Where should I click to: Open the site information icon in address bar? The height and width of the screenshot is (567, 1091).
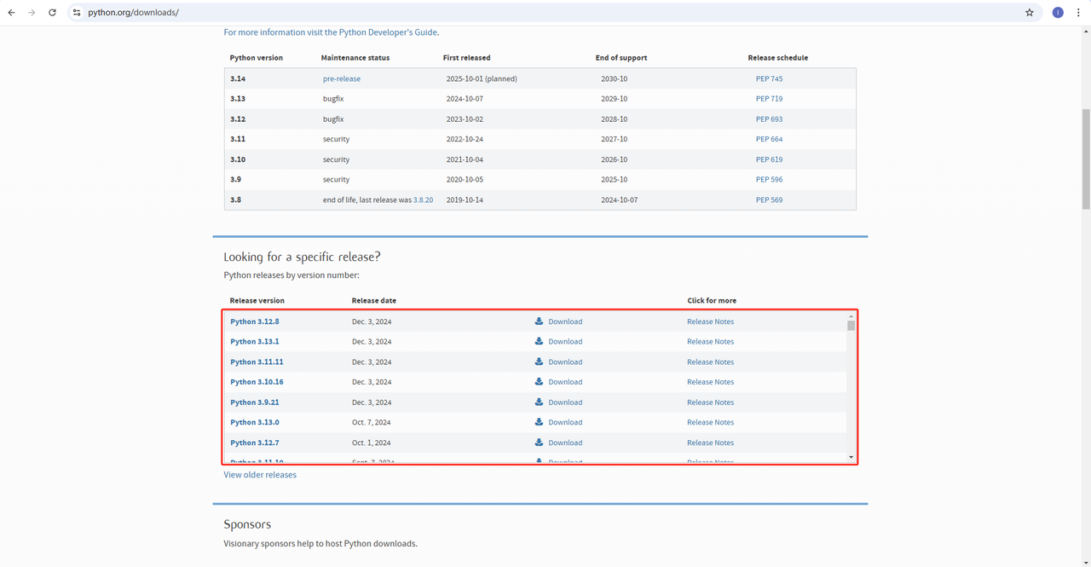tap(76, 13)
